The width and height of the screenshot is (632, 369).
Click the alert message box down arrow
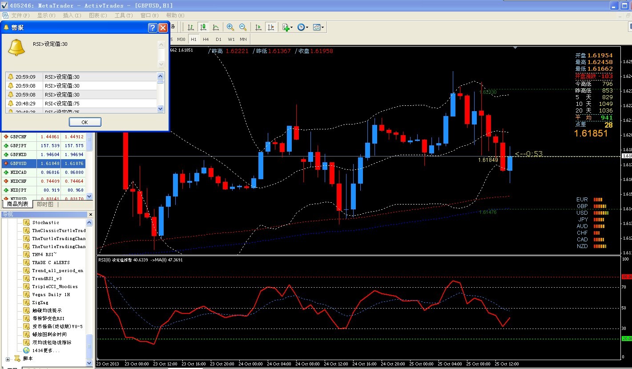pyautogui.click(x=161, y=64)
